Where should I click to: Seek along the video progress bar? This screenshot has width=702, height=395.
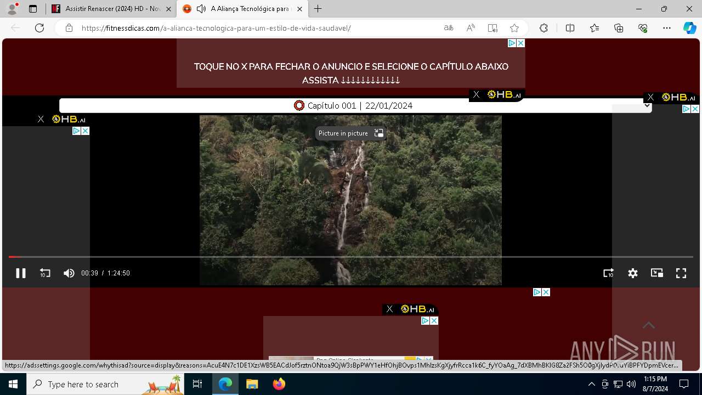[x=351, y=257]
